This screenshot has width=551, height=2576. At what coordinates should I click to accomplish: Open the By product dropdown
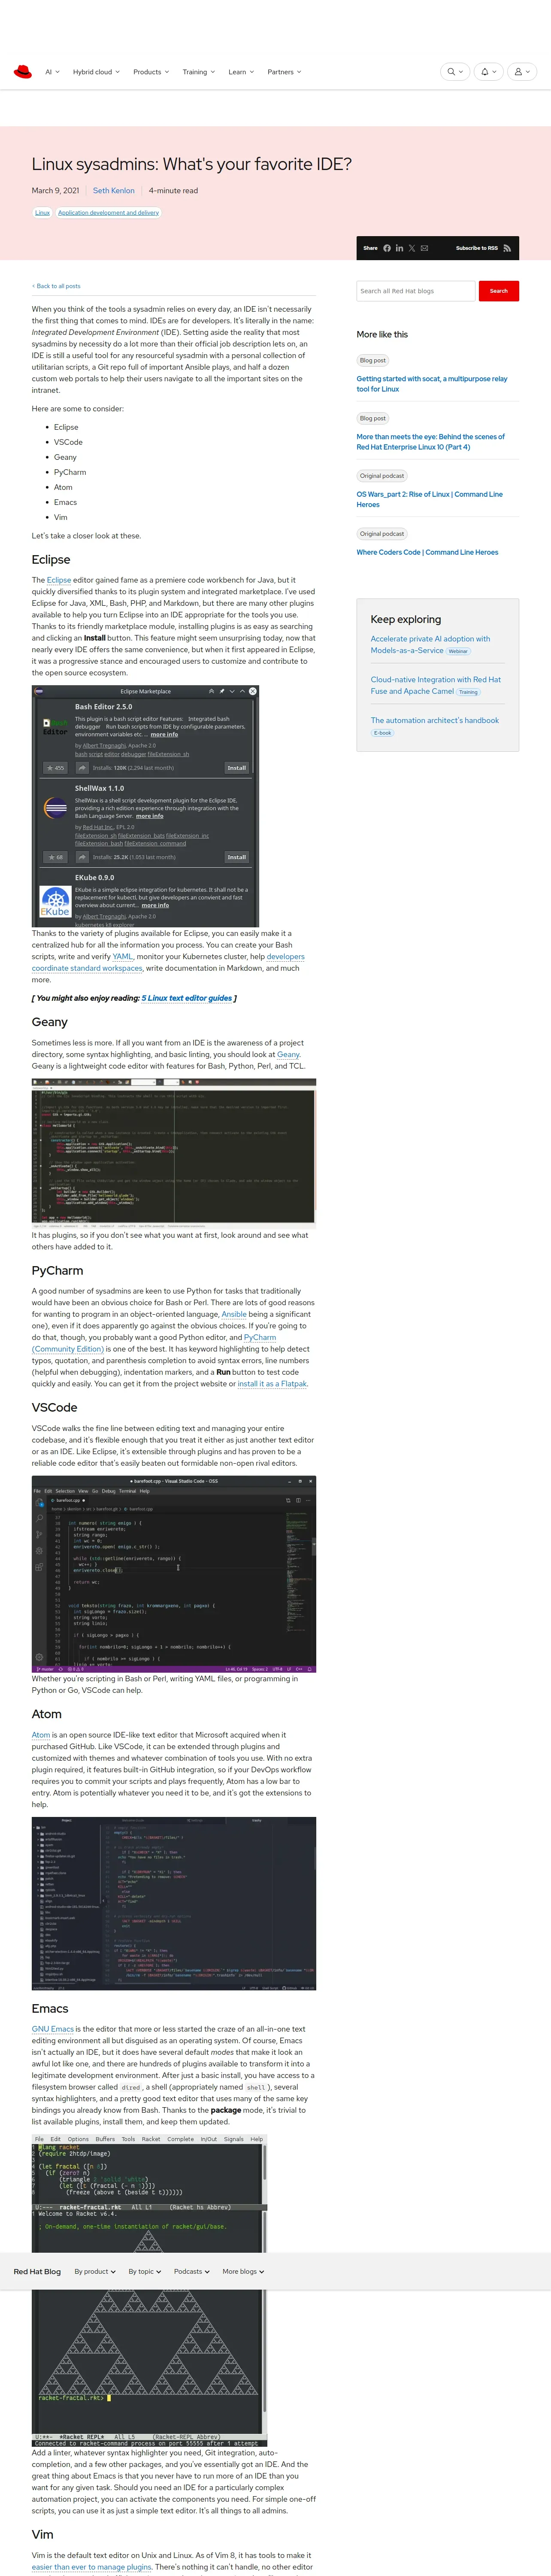click(95, 2271)
